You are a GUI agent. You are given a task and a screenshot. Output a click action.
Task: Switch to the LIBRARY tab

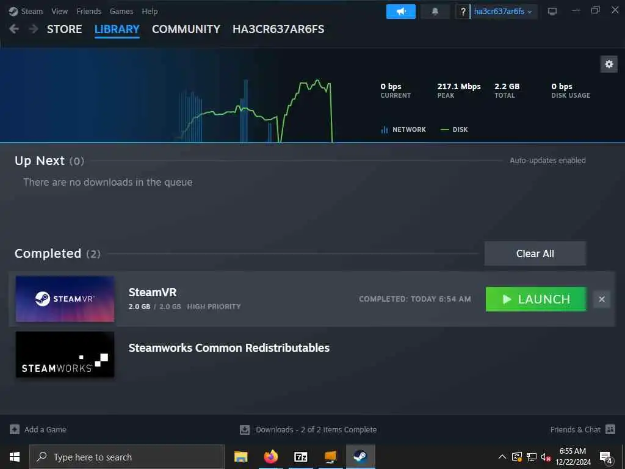(117, 29)
